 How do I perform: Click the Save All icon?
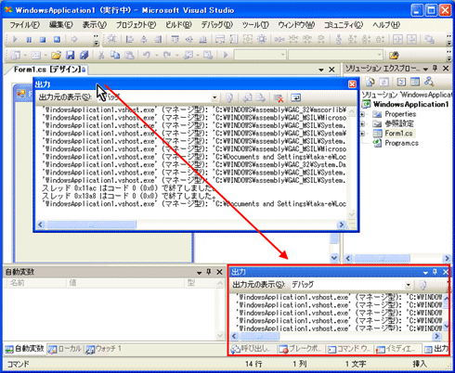point(84,56)
